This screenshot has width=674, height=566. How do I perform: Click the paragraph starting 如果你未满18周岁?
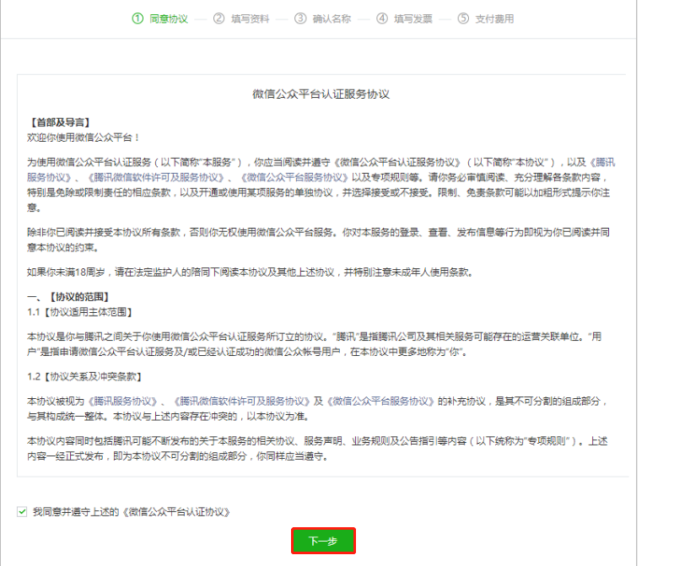click(250, 272)
